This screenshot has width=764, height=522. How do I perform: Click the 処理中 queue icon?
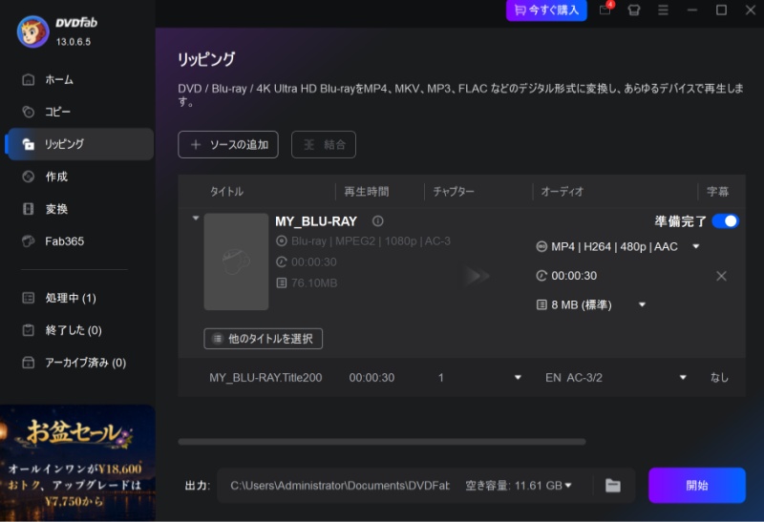point(29,298)
